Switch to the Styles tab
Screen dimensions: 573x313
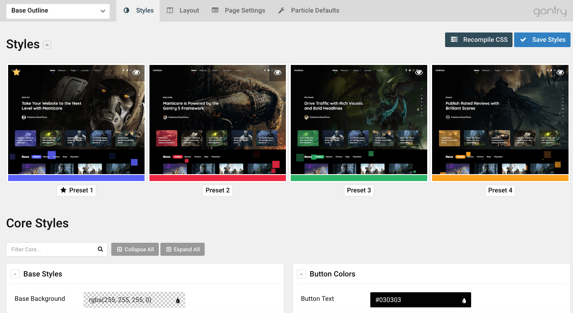point(138,11)
